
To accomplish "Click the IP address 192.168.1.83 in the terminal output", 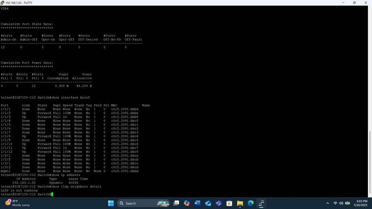I will click(x=24, y=183).
